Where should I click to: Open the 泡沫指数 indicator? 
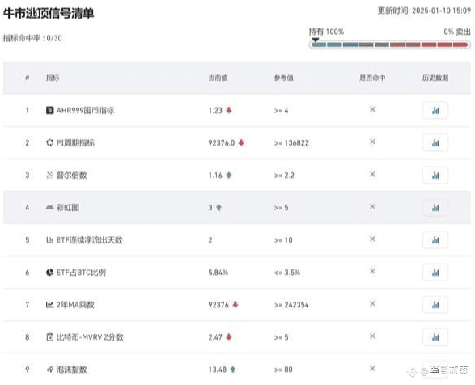[x=71, y=370]
